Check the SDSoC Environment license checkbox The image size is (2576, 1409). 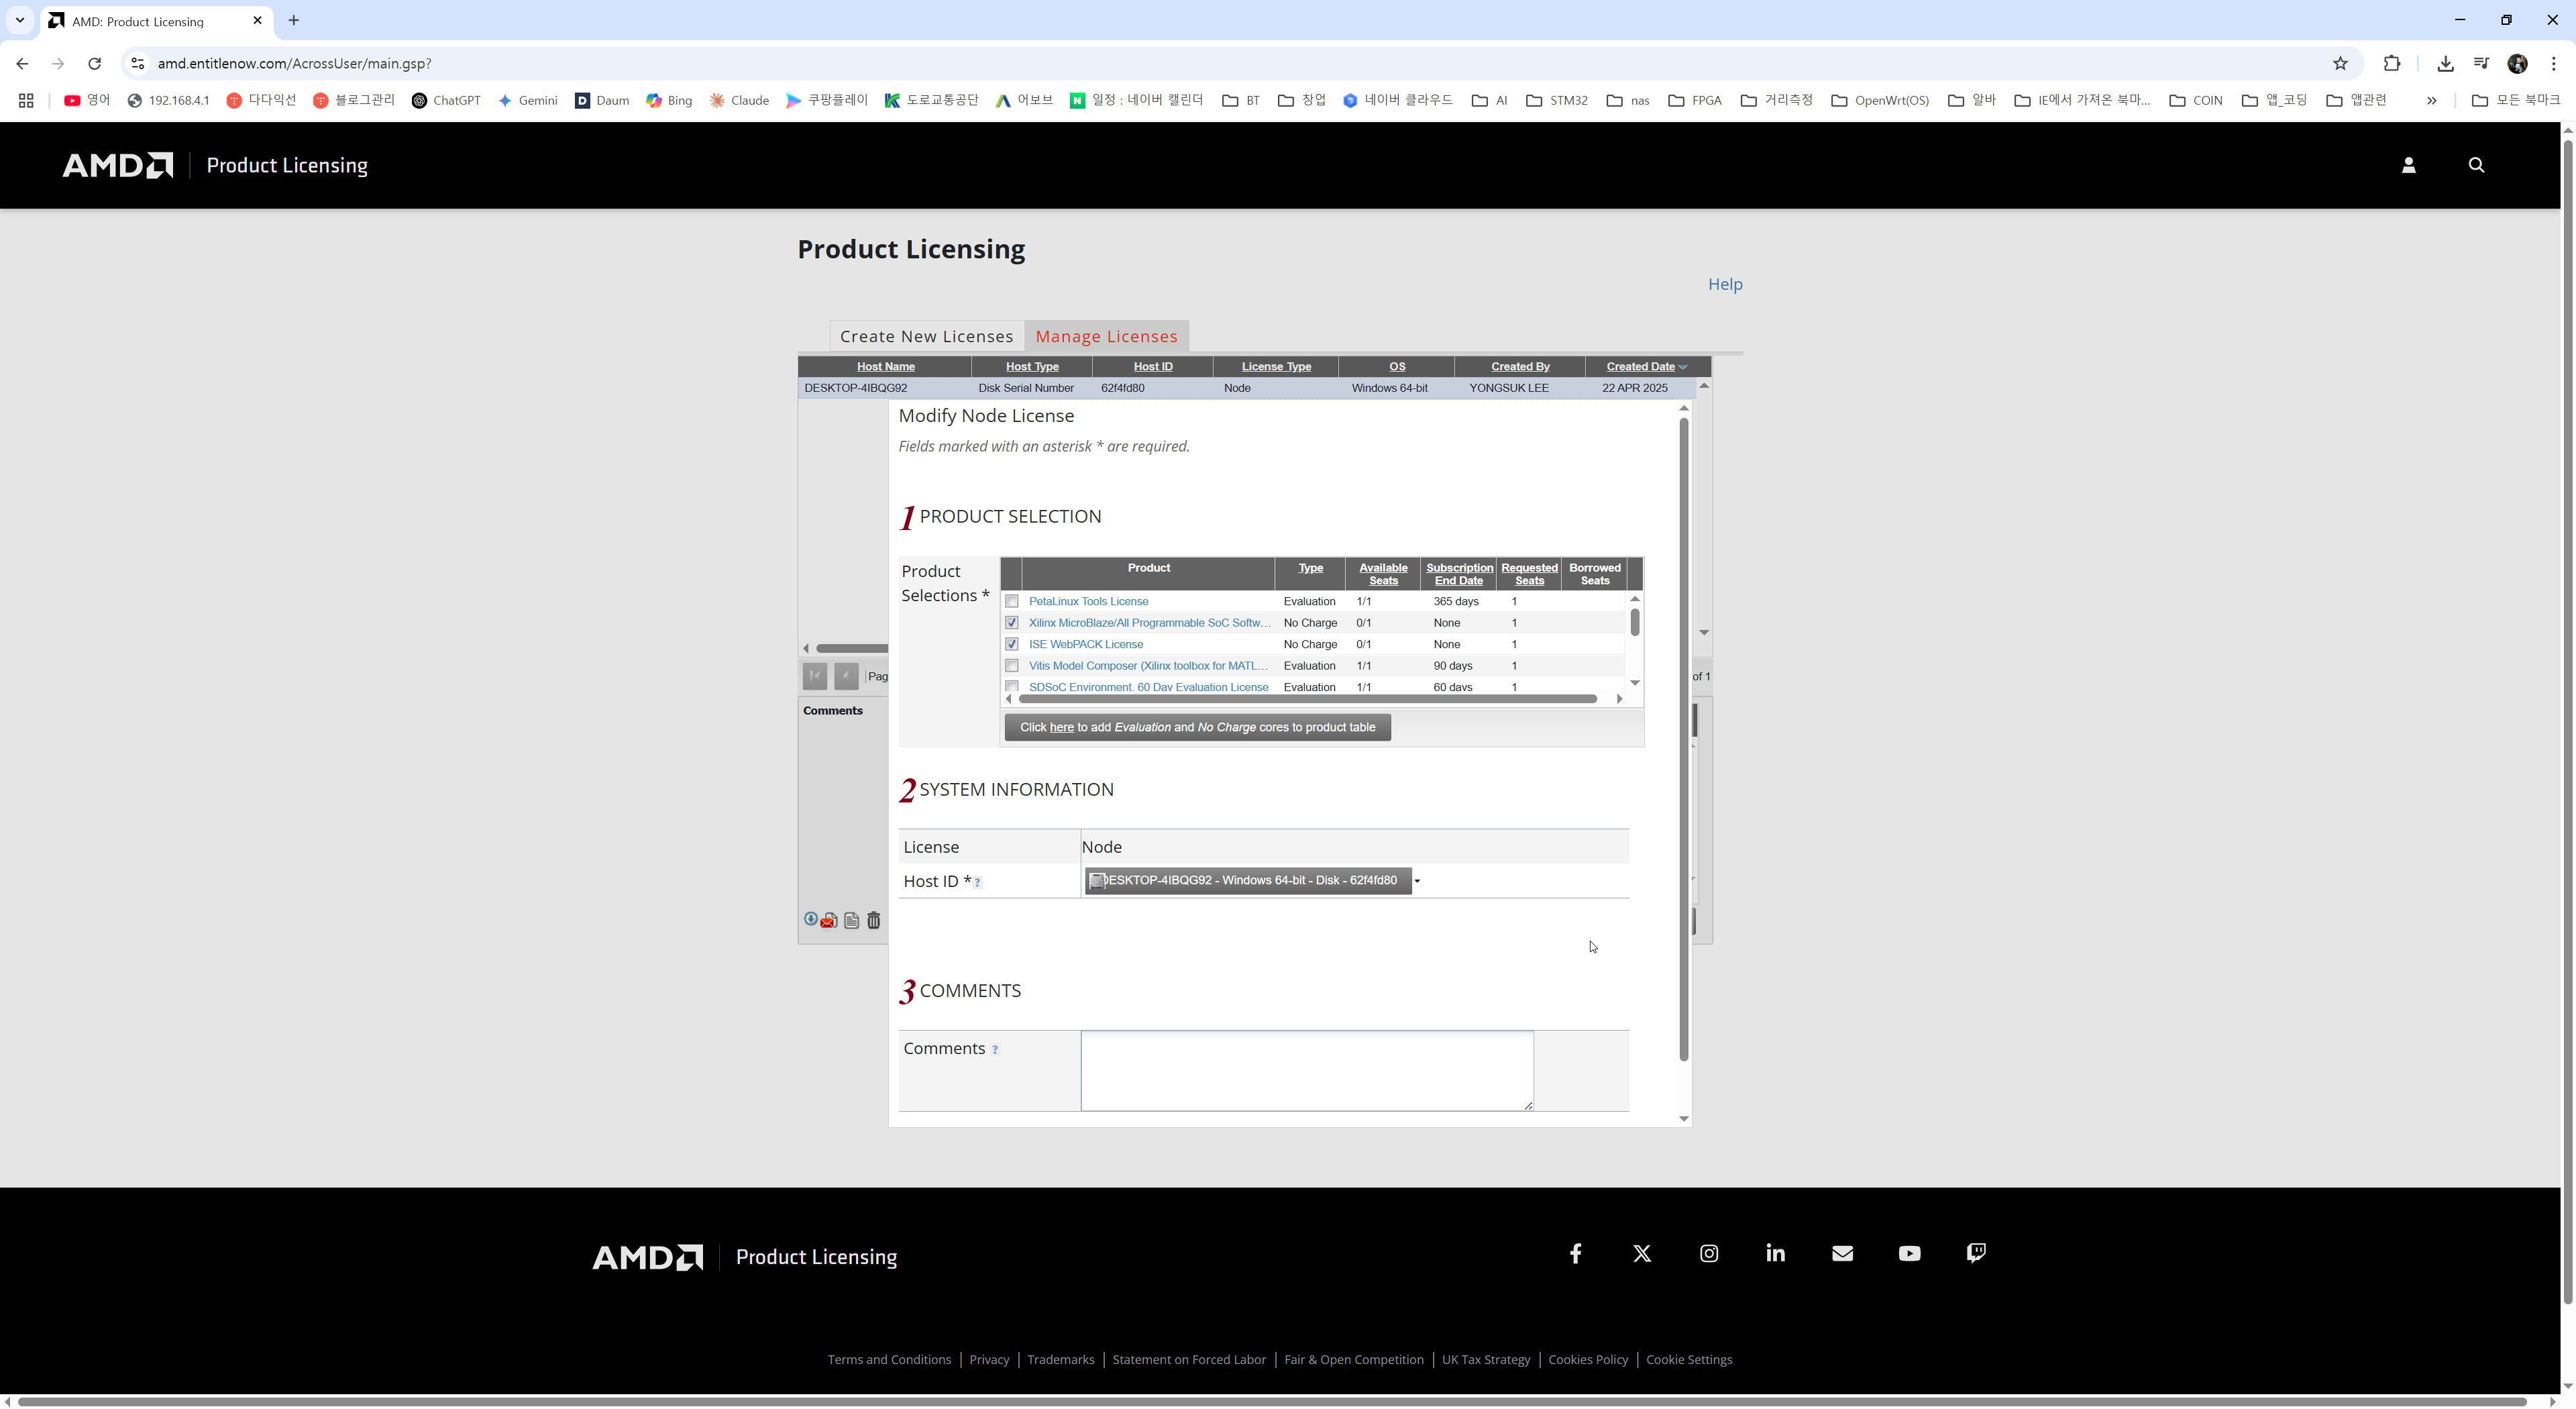pos(1012,686)
